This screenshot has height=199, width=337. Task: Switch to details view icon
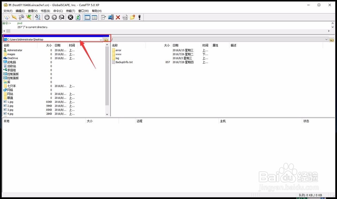(x=94, y=17)
